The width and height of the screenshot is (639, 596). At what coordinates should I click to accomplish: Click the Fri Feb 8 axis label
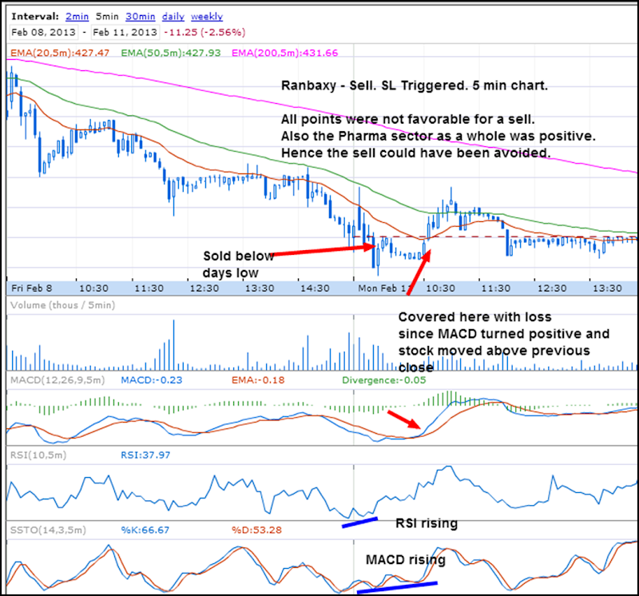[32, 288]
